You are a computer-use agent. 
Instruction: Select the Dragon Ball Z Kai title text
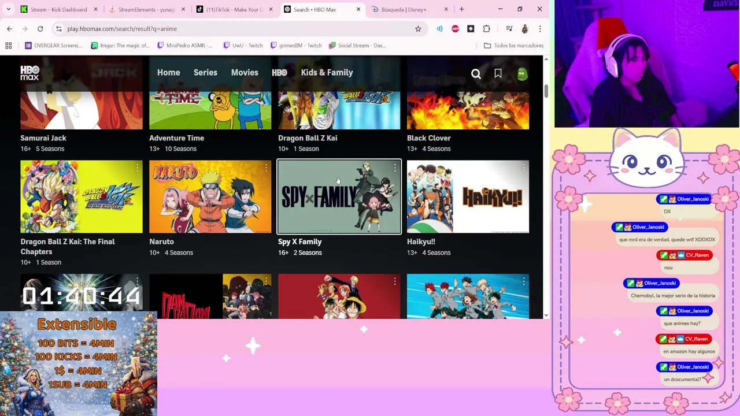click(308, 138)
